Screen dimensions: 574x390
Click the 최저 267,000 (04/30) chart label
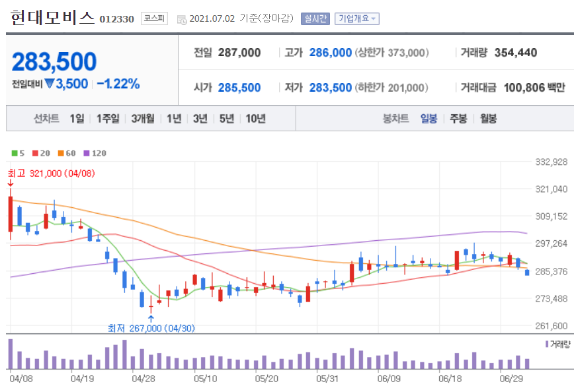[151, 328]
